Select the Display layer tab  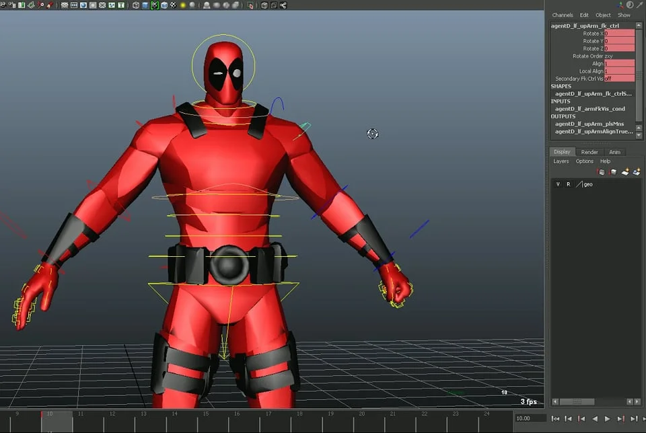click(562, 152)
